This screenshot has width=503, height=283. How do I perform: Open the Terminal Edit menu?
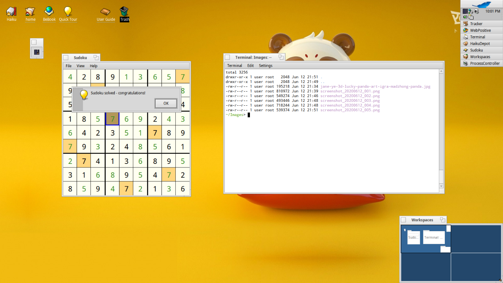(x=250, y=66)
